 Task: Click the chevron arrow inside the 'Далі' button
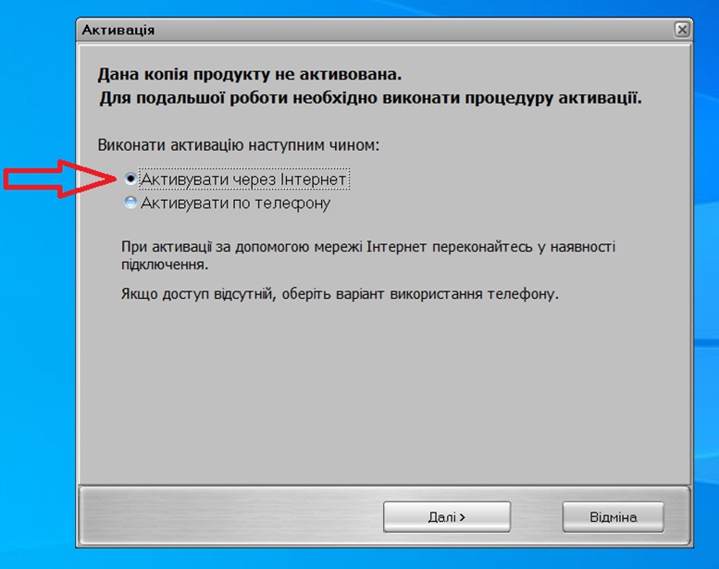pos(463,517)
